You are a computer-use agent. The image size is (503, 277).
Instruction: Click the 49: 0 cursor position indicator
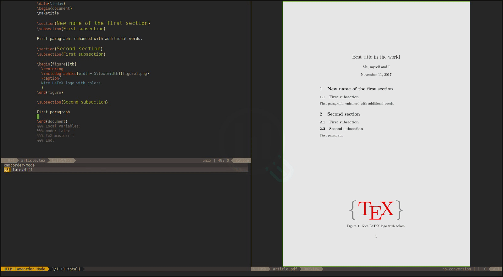pos(223,161)
